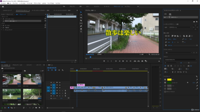Screen dimensions: 200x112
Task: Select the Track Select Forward tool
Action: 81,15
